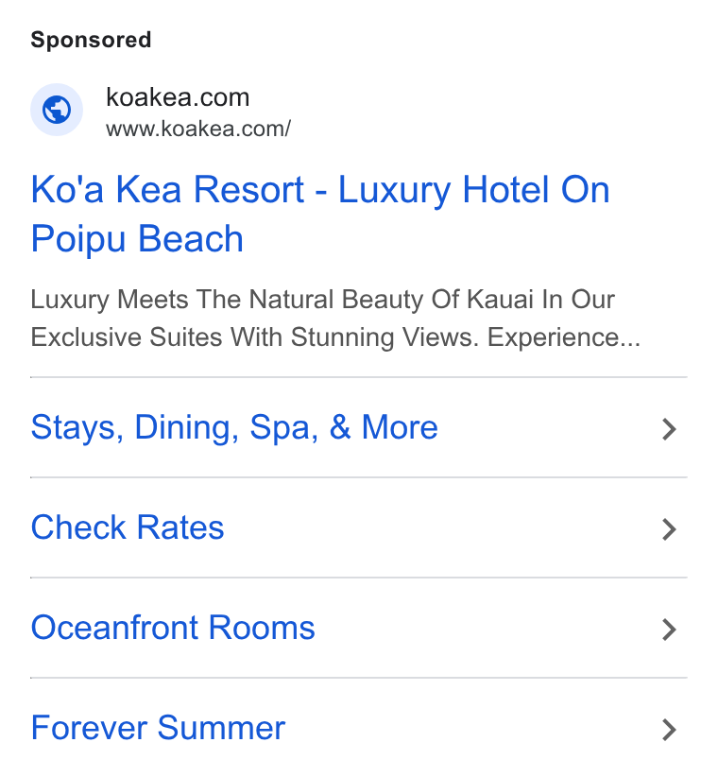Open the Oceanfront Rooms sitelink
Image resolution: width=718 pixels, height=777 pixels.
358,628
